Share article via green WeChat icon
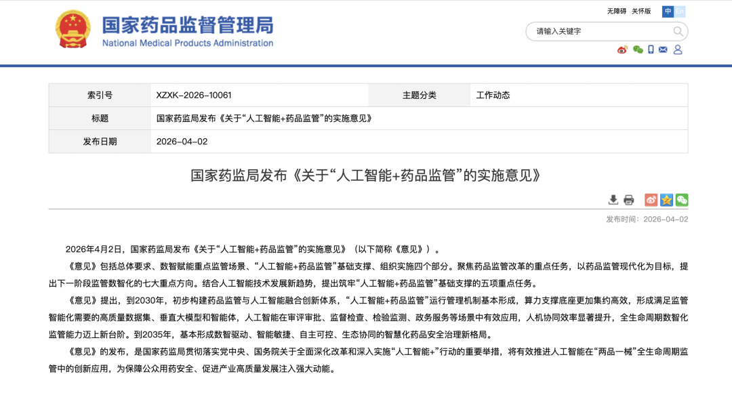Screen dimensions: 732x393 (x=682, y=200)
